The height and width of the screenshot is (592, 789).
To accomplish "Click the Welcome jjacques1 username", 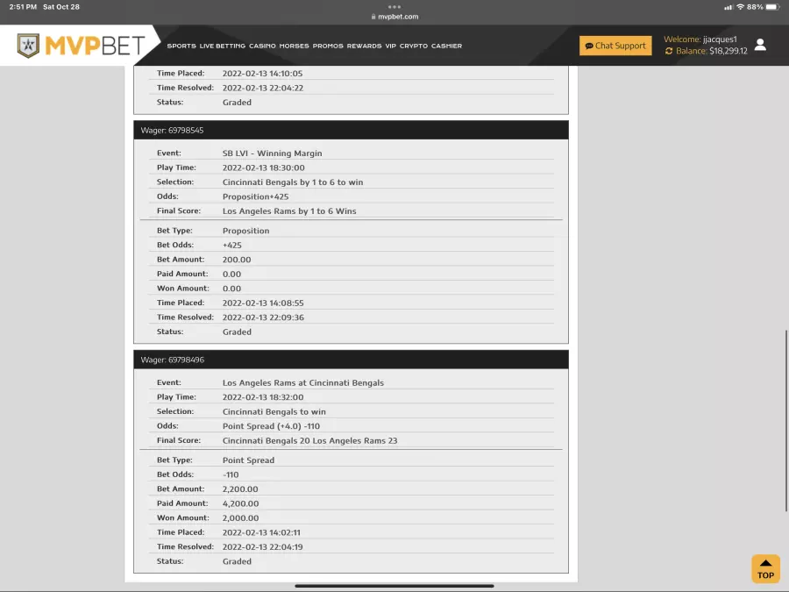I will click(x=720, y=39).
